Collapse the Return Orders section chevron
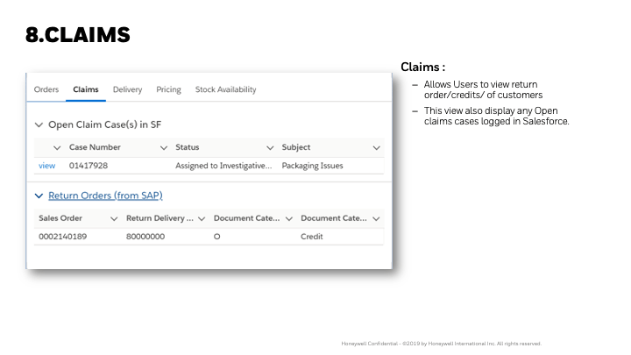The image size is (631, 355). click(39, 195)
